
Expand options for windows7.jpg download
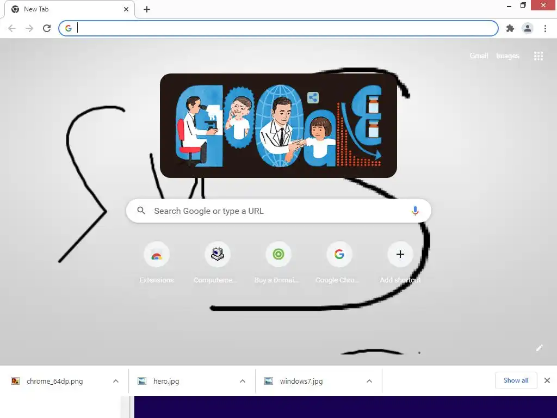tap(369, 381)
